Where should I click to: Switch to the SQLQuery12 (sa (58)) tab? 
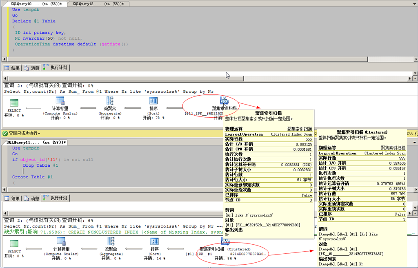click(x=98, y=4)
